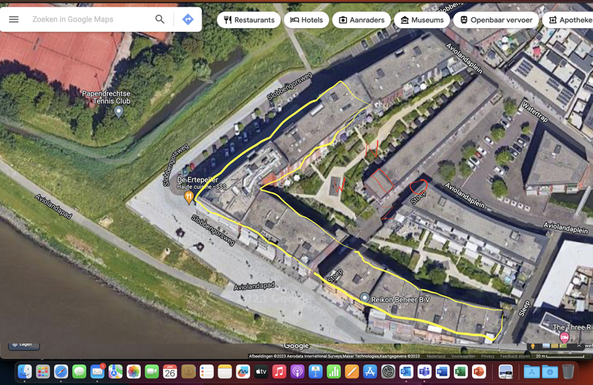Viewport: 593px width, 385px height.
Task: Open Podcasts from the dock
Action: [297, 372]
